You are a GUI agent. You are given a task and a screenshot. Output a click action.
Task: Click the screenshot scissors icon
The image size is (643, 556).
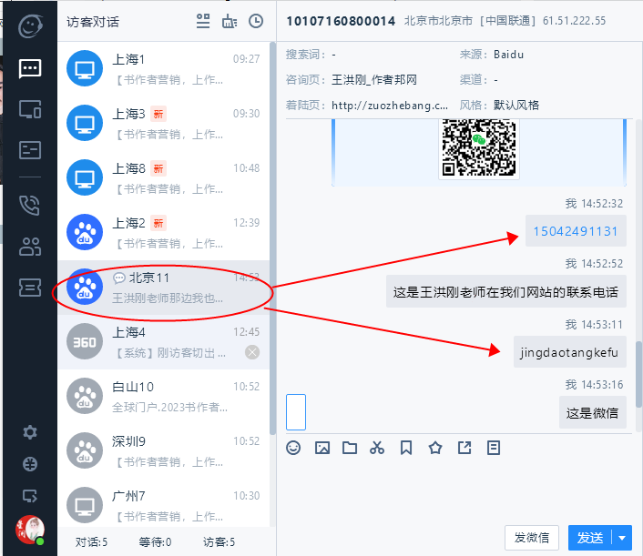point(377,448)
